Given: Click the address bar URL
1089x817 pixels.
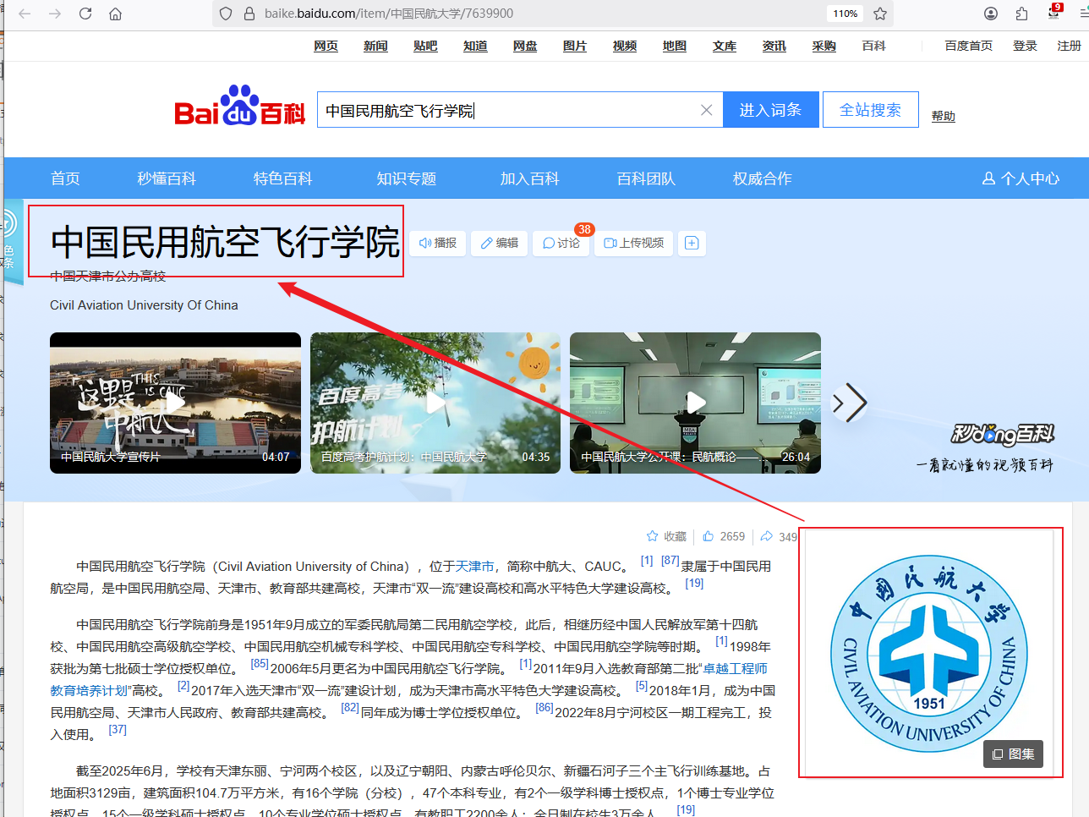Looking at the screenshot, I should coord(389,14).
